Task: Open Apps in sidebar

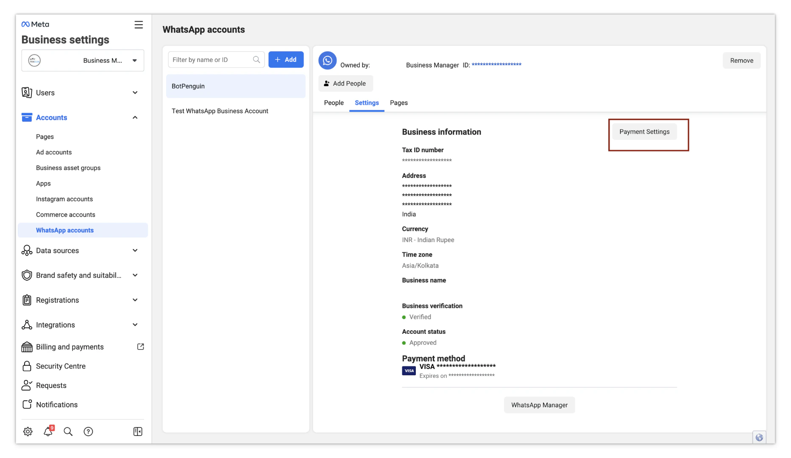Action: (43, 184)
